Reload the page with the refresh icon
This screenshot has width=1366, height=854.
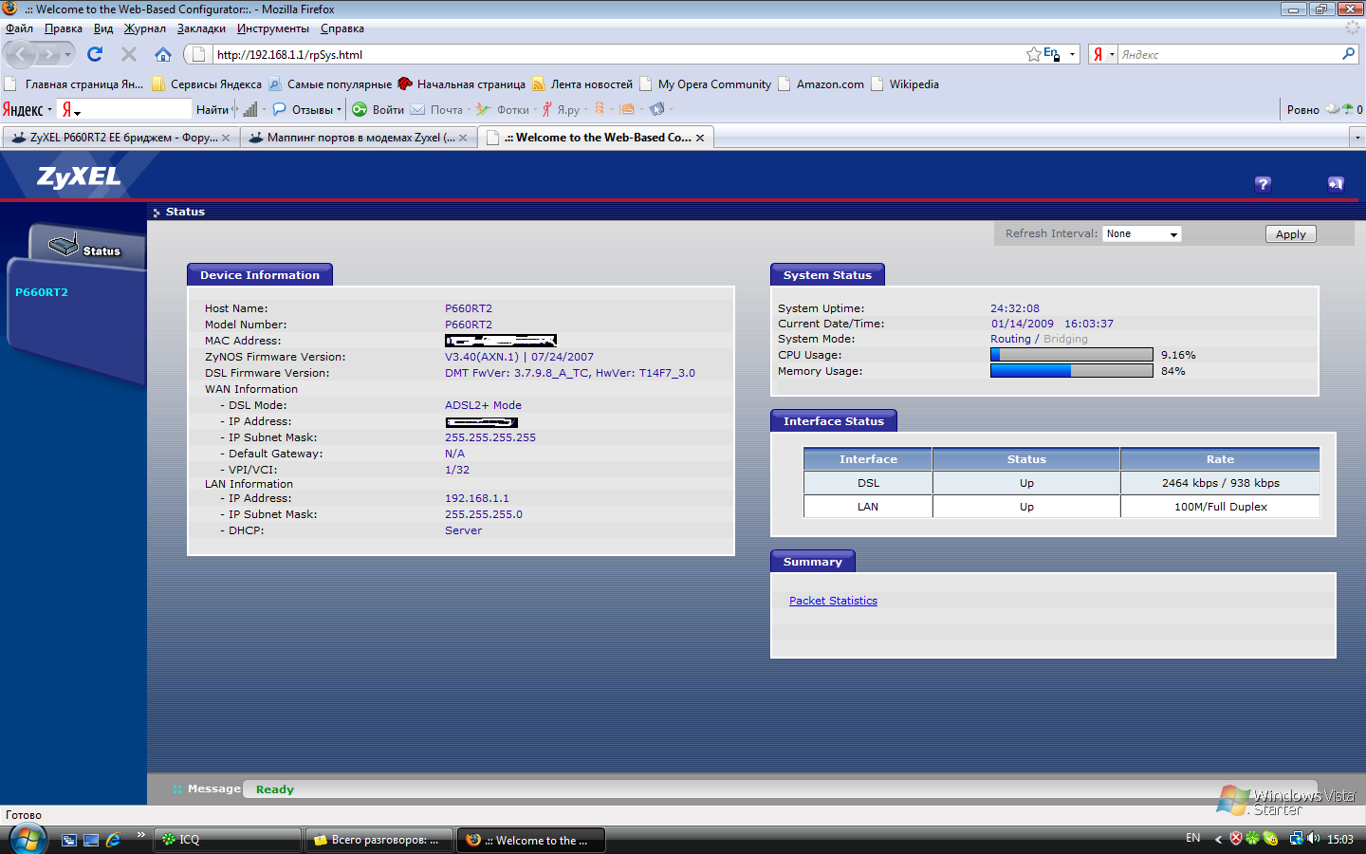coord(95,54)
